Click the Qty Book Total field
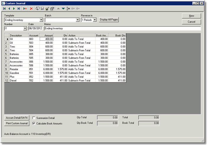The image size is (208, 146). pyautogui.click(x=107, y=123)
